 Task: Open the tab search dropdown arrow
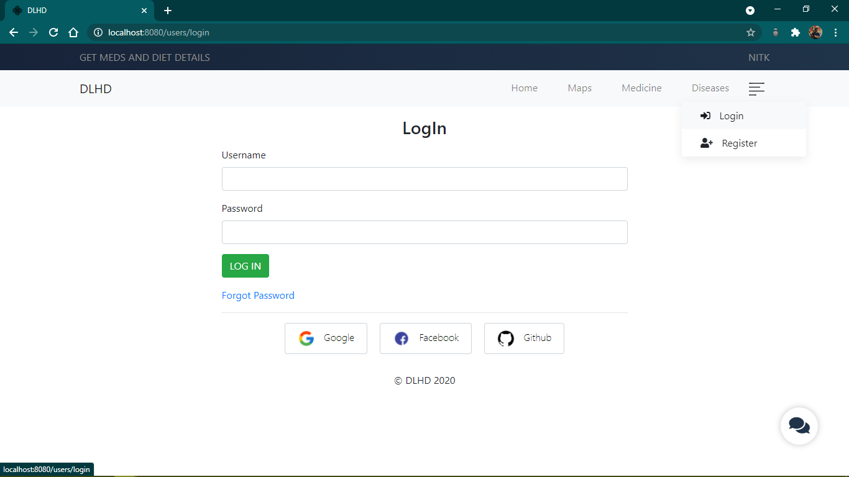pos(750,11)
